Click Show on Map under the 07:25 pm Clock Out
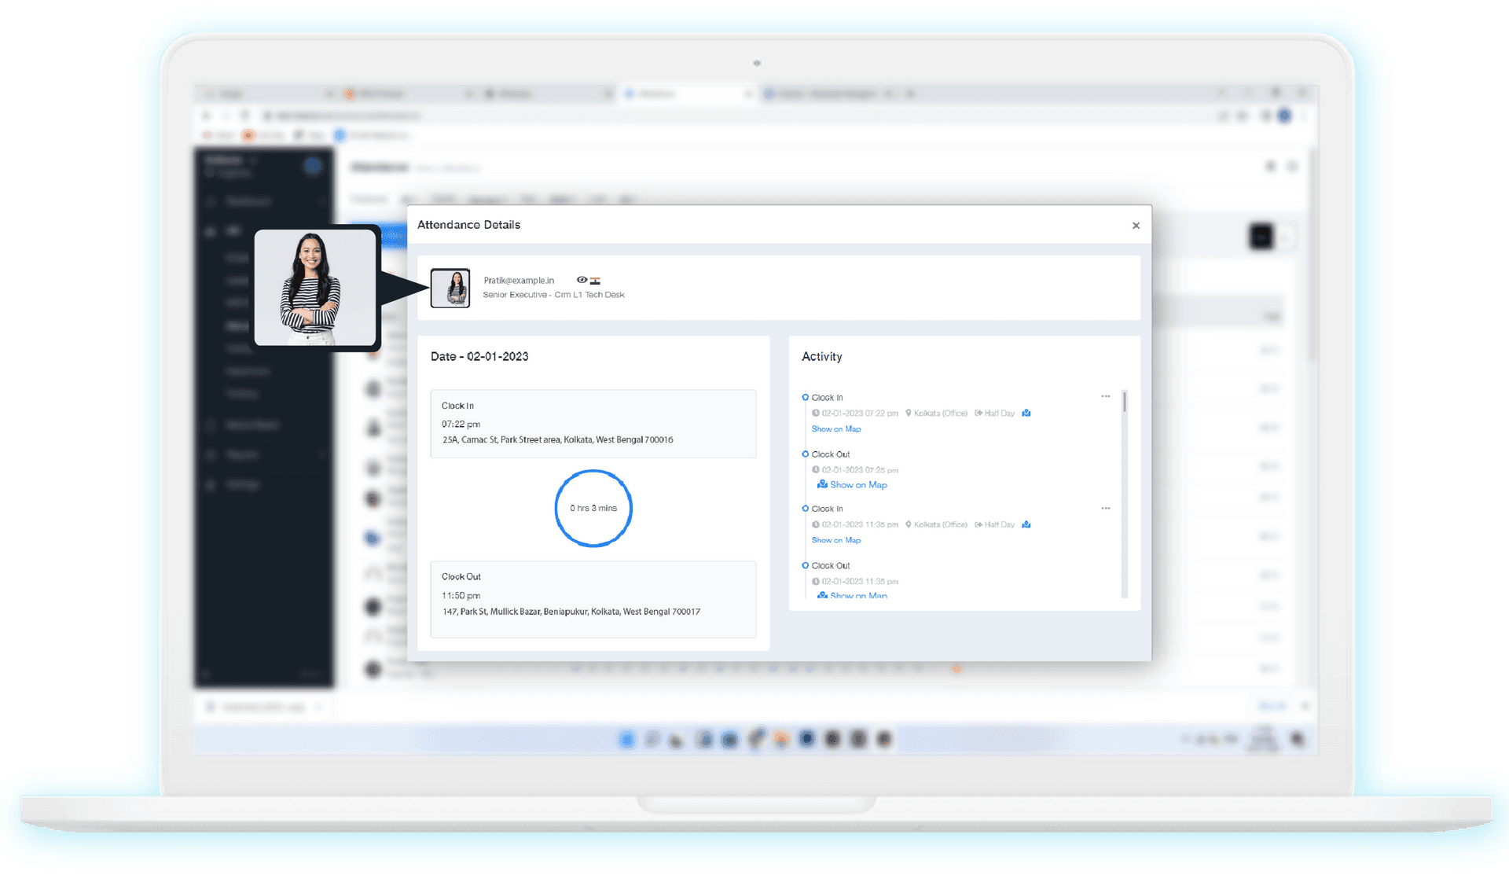This screenshot has width=1509, height=875. coord(858,485)
